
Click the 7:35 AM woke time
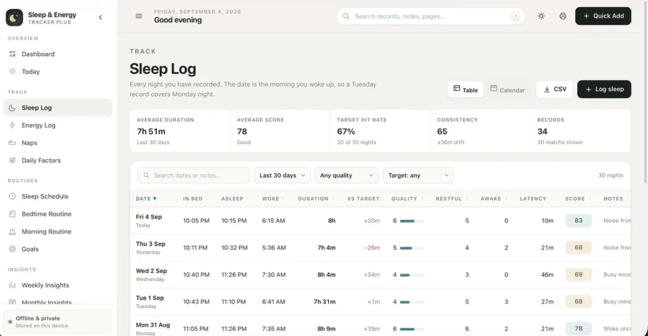point(273,328)
